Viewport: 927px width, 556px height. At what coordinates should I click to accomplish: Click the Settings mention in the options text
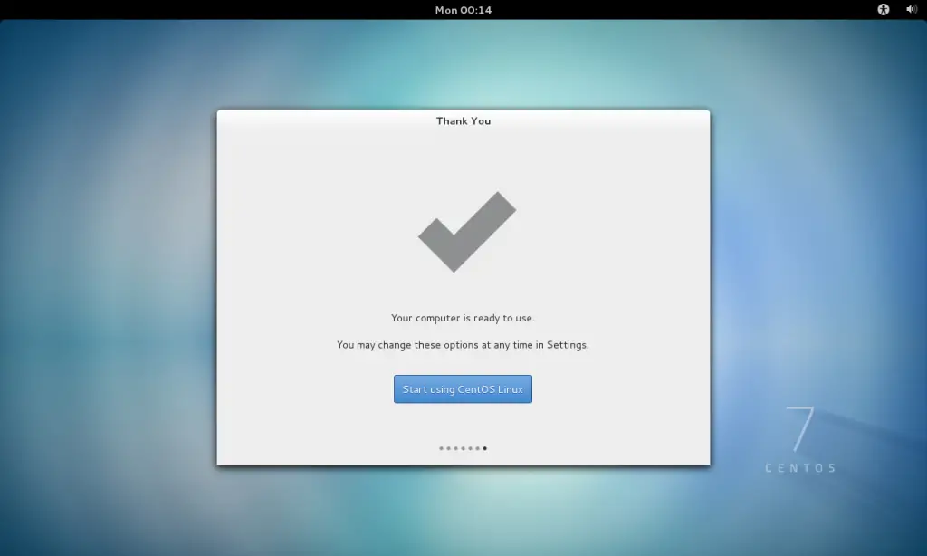[569, 345]
